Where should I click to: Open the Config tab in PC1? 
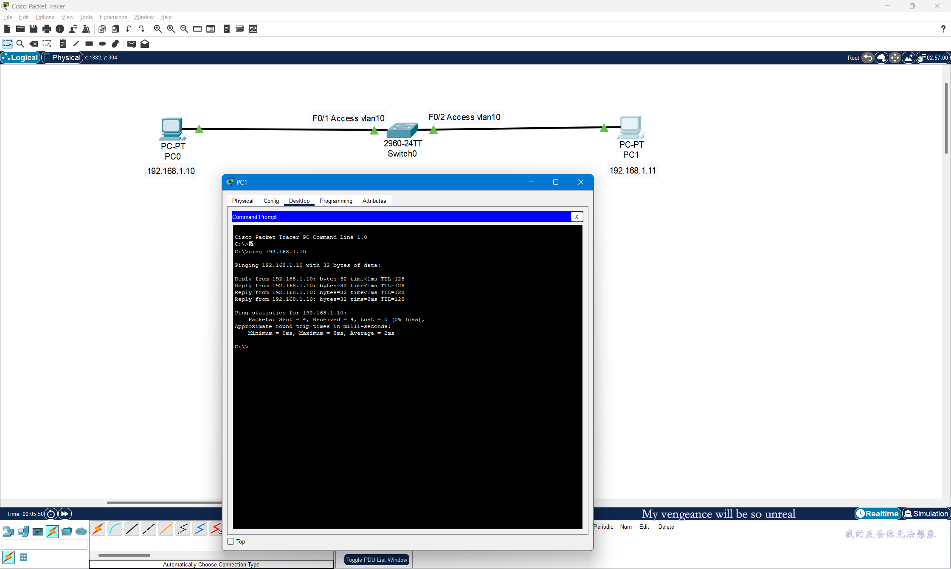[271, 201]
